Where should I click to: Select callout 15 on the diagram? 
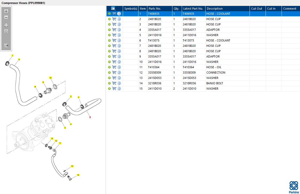click(72, 166)
